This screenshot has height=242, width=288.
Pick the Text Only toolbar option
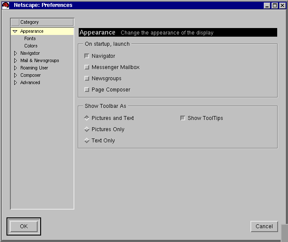pos(87,141)
